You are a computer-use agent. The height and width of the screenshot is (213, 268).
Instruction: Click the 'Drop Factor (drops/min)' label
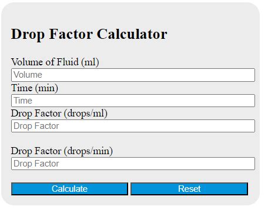[62, 151]
